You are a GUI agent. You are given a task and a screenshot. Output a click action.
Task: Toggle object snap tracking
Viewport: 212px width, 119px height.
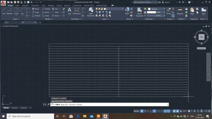[x=165, y=111]
